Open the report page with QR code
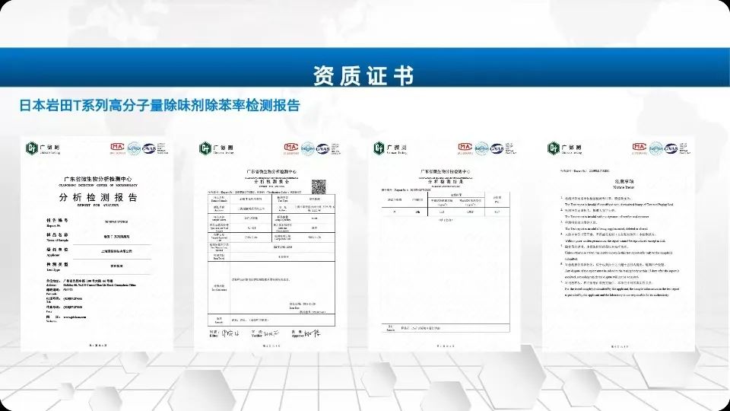This screenshot has width=730, height=411. [271, 244]
